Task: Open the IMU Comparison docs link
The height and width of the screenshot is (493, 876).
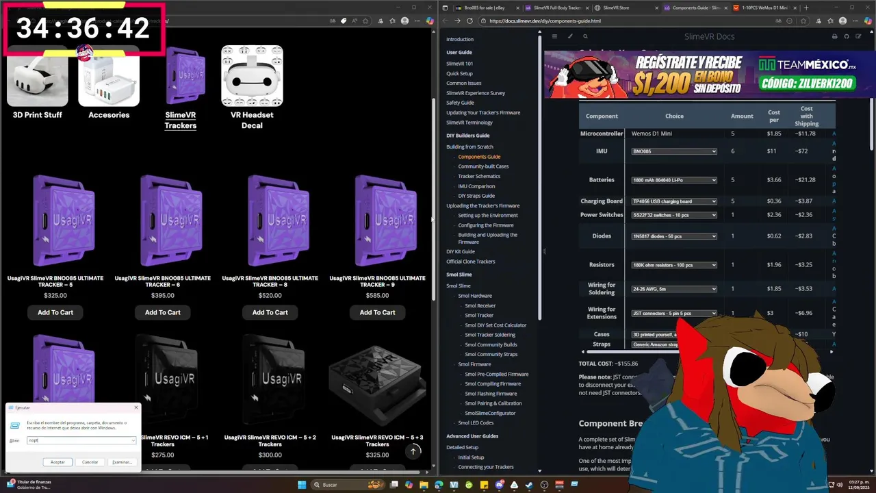Action: tap(476, 186)
